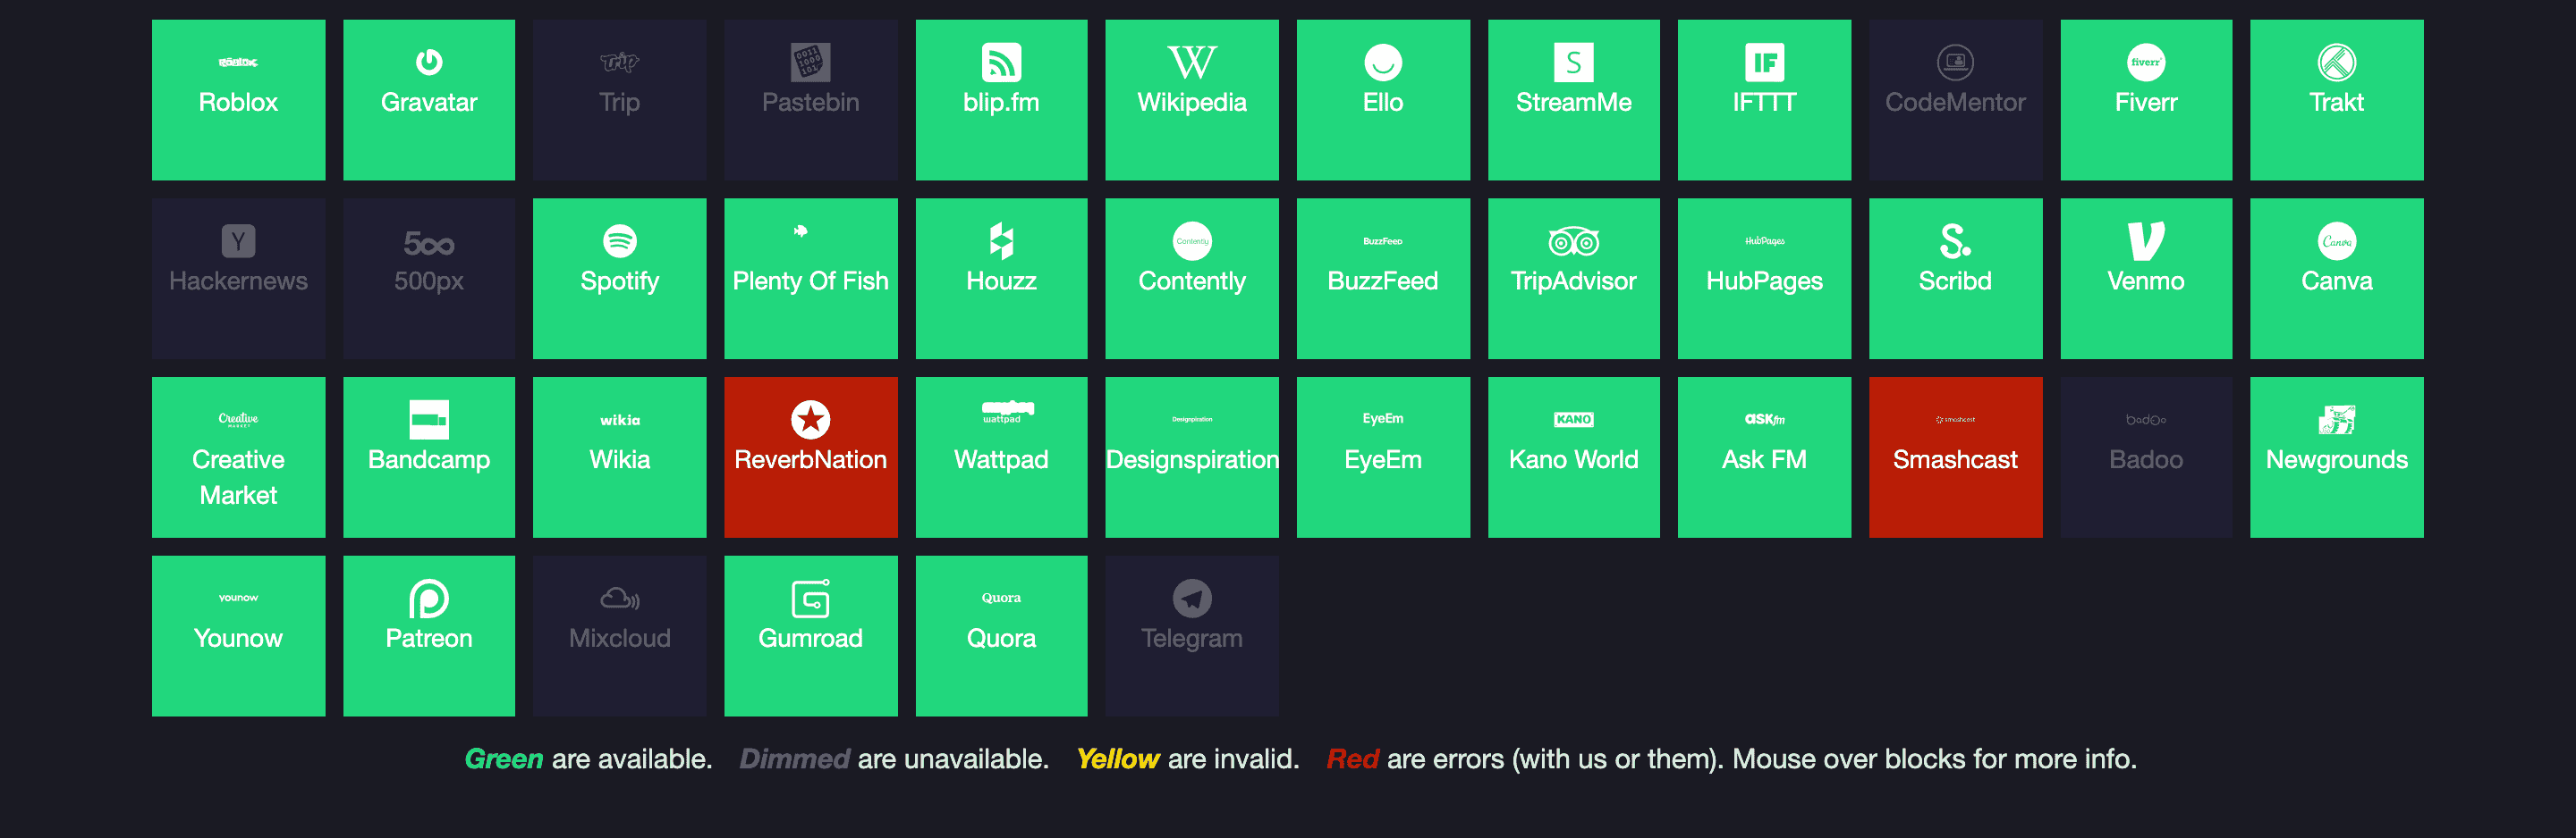Click the Mixcloud cloud icon
The width and height of the screenshot is (2576, 838).
coord(619,599)
